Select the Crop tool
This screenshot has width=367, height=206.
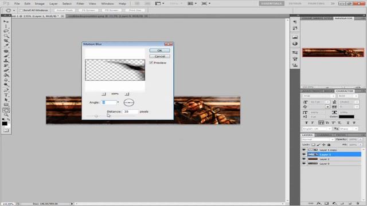6,41
